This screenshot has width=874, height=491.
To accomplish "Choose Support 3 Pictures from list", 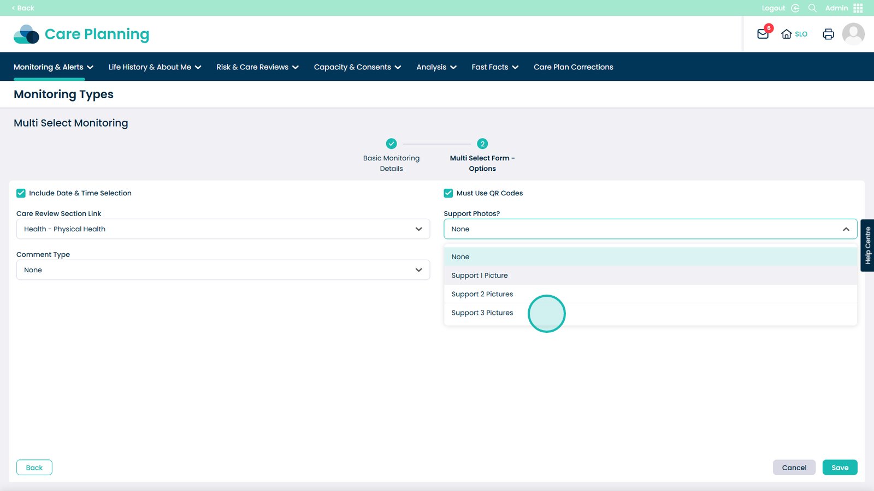I will point(482,313).
